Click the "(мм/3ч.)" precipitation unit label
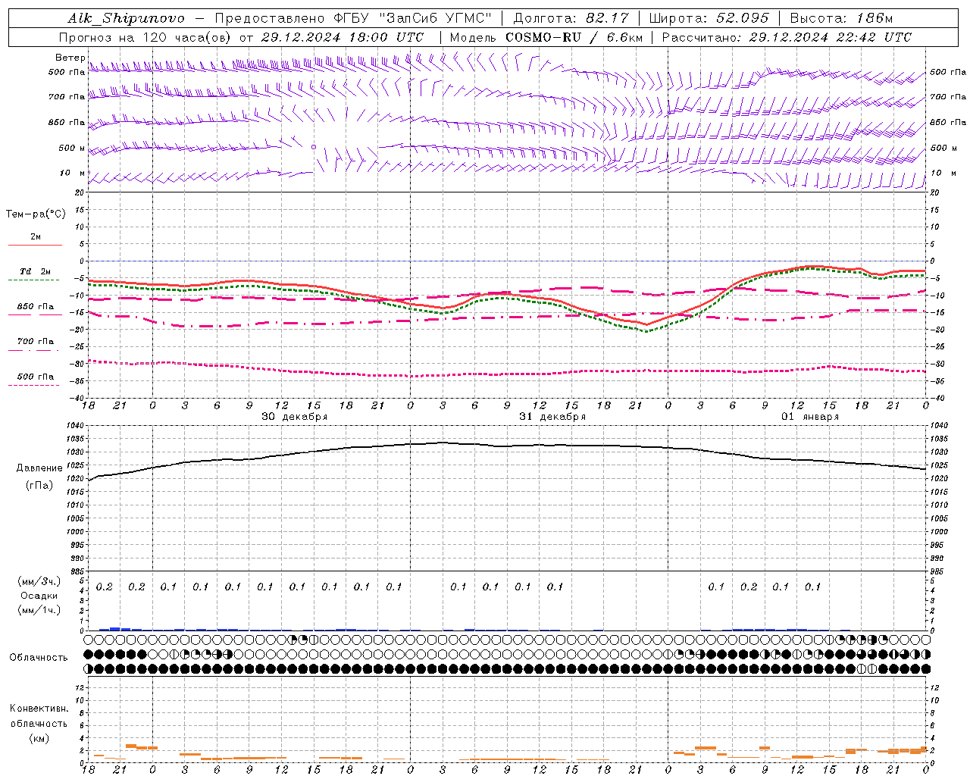 39,581
